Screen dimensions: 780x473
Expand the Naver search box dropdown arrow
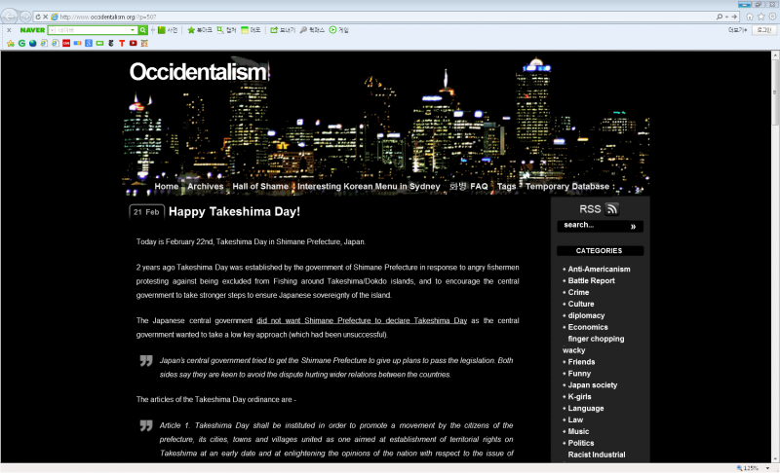pyautogui.click(x=133, y=30)
